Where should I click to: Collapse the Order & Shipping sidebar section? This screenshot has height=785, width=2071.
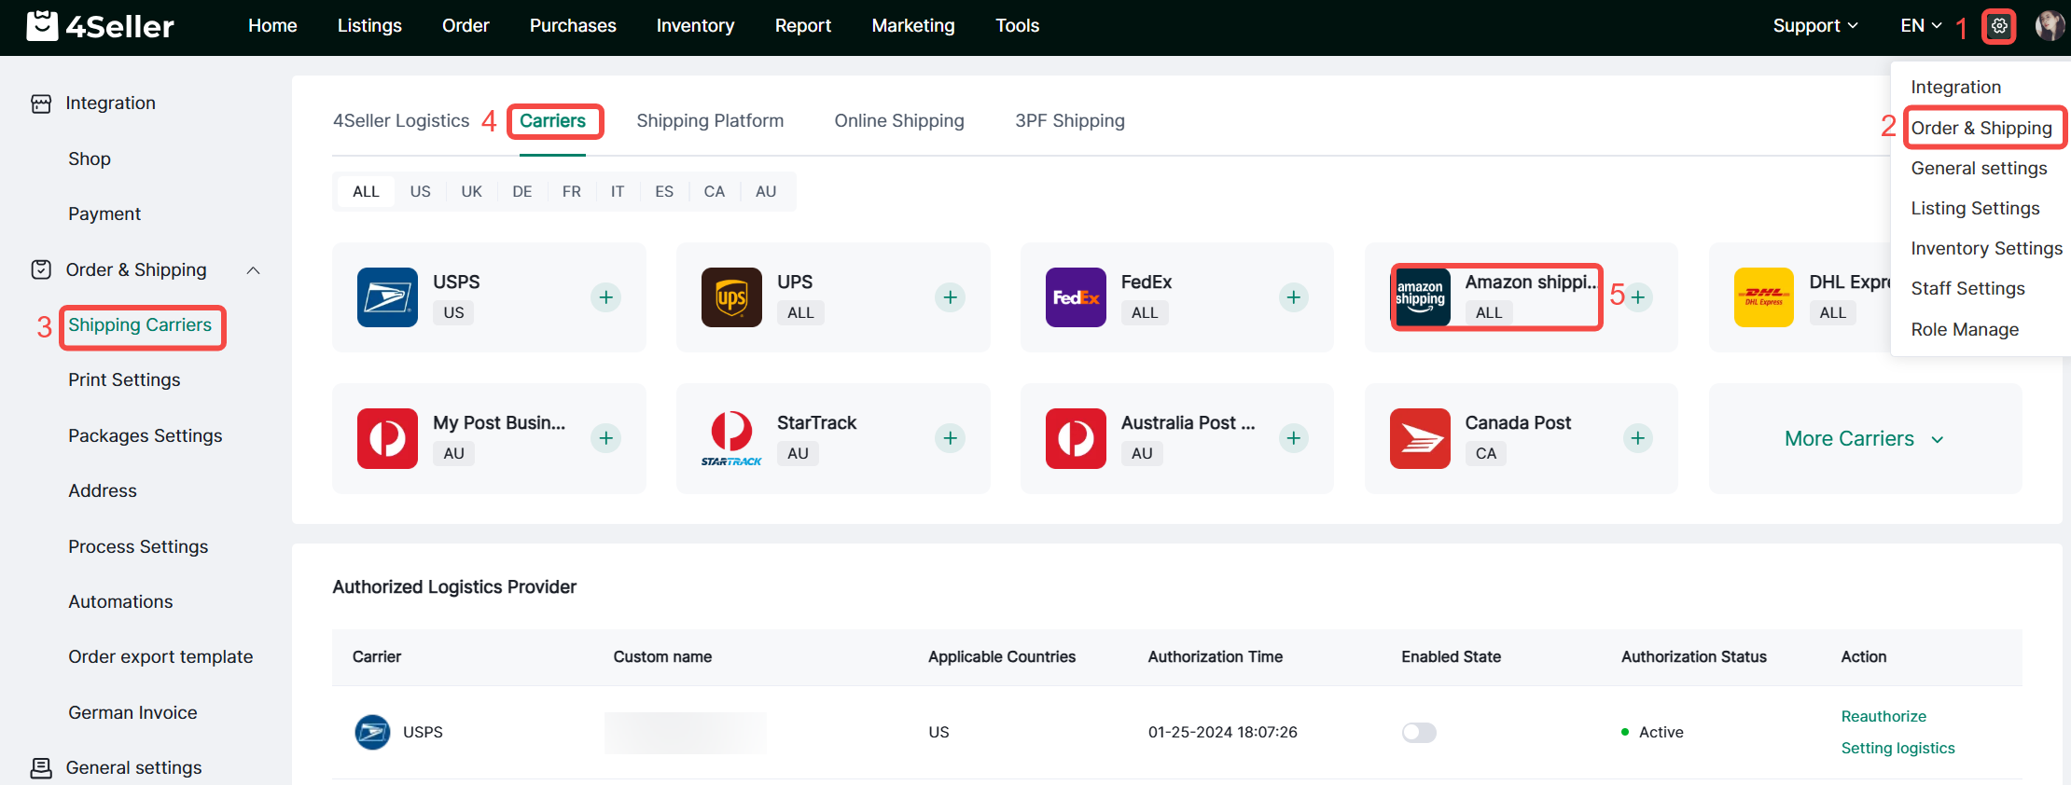[x=253, y=270]
